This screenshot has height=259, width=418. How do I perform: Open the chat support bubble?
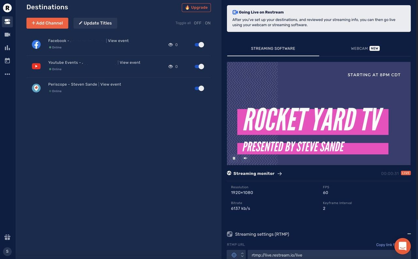[402, 246]
